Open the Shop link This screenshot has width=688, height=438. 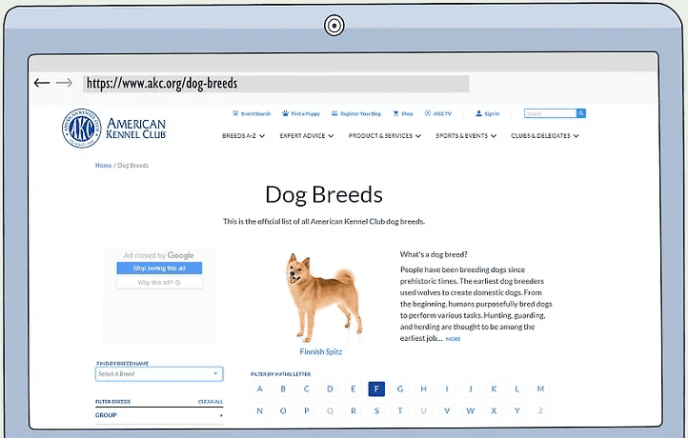(x=407, y=113)
